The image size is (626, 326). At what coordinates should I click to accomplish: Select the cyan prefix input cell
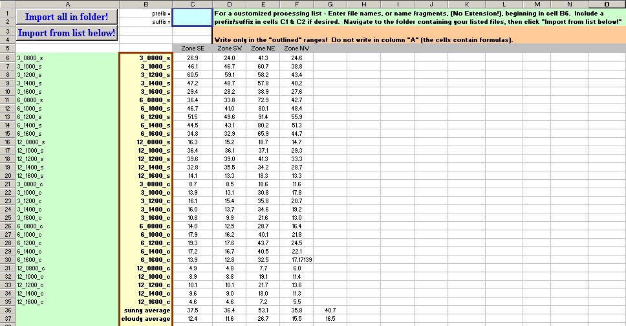(x=192, y=17)
